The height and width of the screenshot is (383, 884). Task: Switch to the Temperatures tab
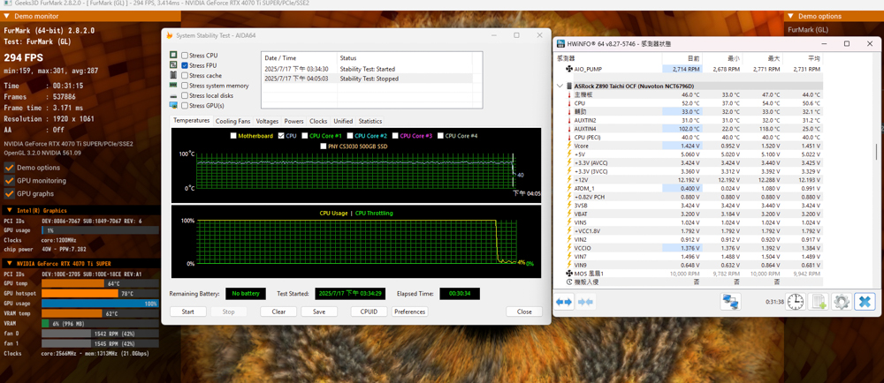point(191,121)
